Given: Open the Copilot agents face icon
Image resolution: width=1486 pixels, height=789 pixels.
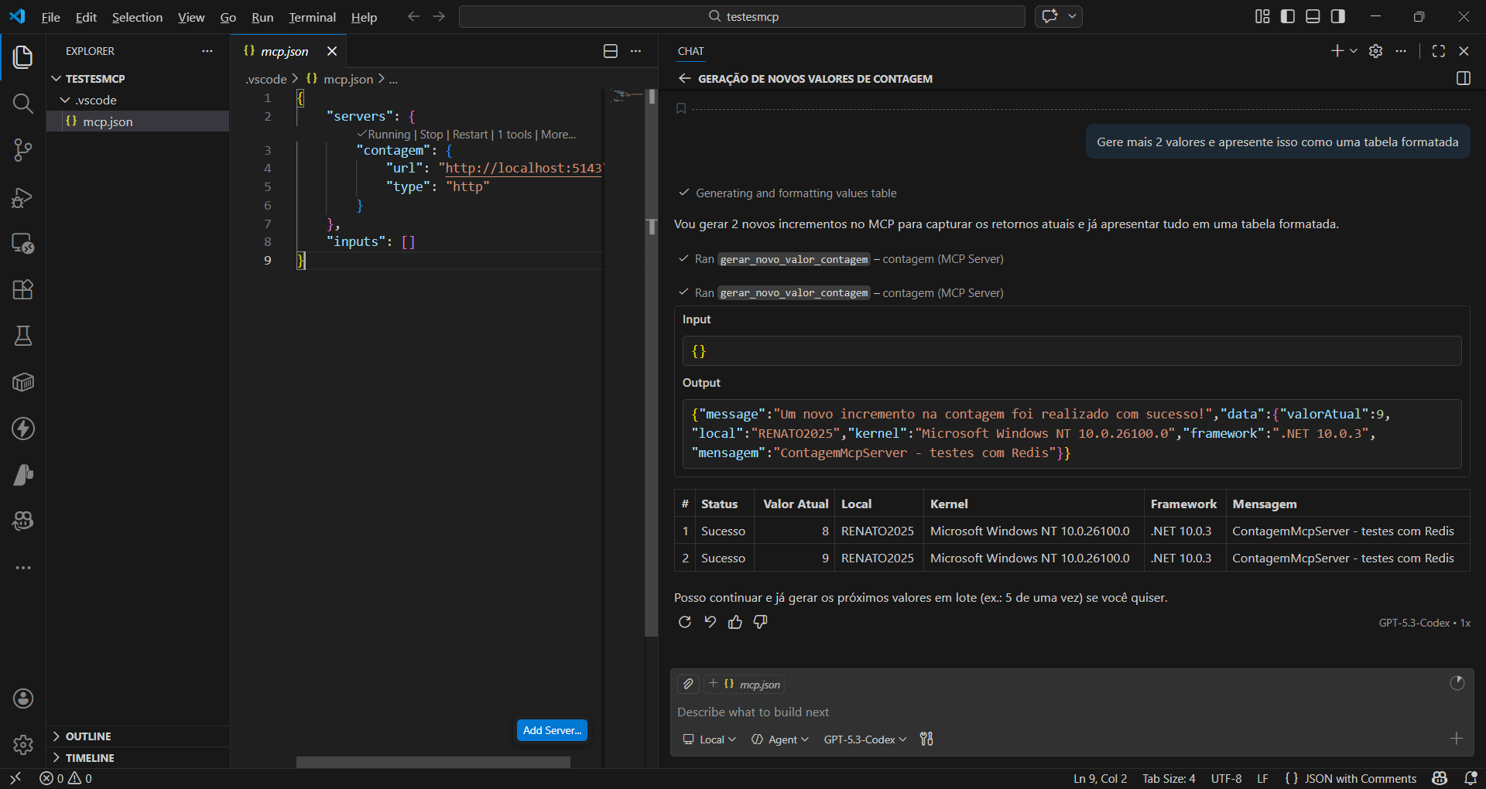Looking at the screenshot, I should [23, 521].
